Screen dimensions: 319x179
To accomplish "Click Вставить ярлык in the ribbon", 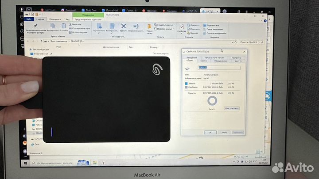I will pos(78,32).
